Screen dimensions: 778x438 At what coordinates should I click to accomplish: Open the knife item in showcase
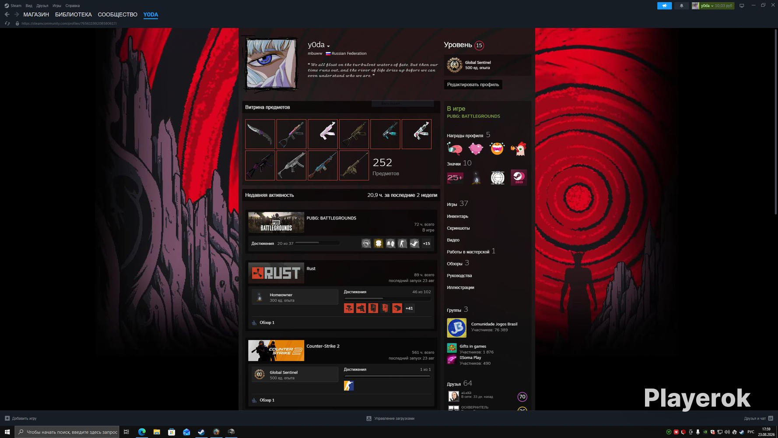pos(260,134)
